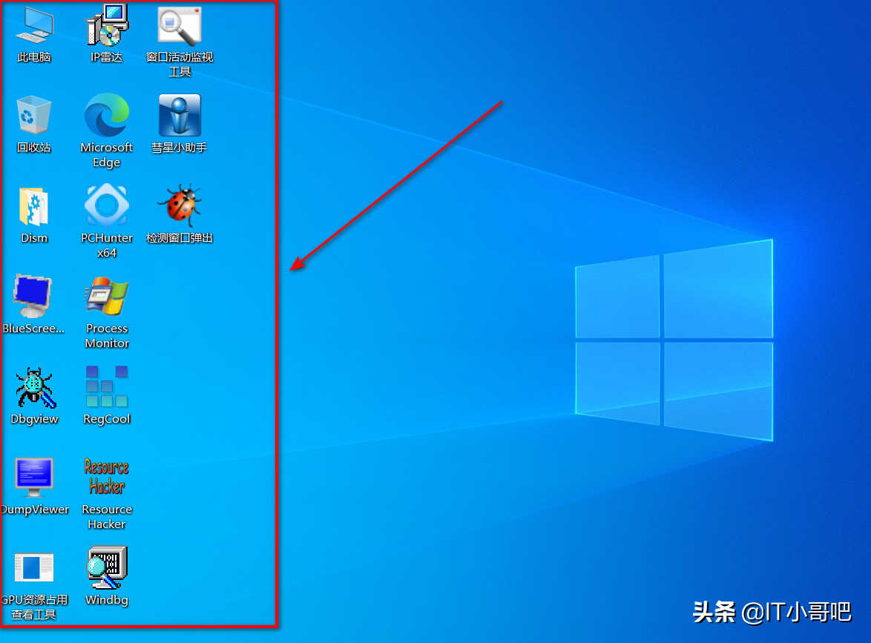Select the Windbg icon
The width and height of the screenshot is (871, 643).
[x=108, y=567]
